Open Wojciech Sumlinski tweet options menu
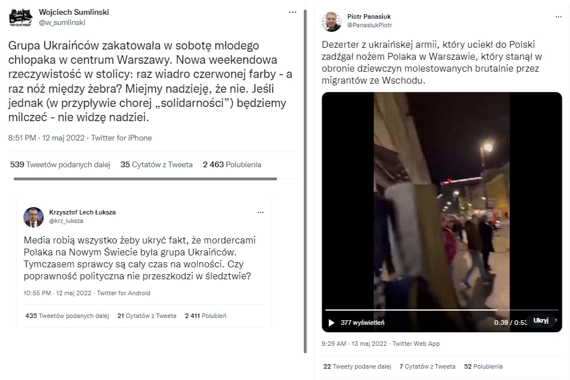This screenshot has width=570, height=380. [292, 12]
